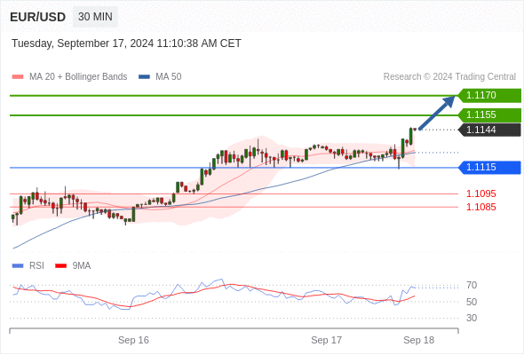
Task: Click the blue 1.1115 pivot tag
Action: point(489,168)
